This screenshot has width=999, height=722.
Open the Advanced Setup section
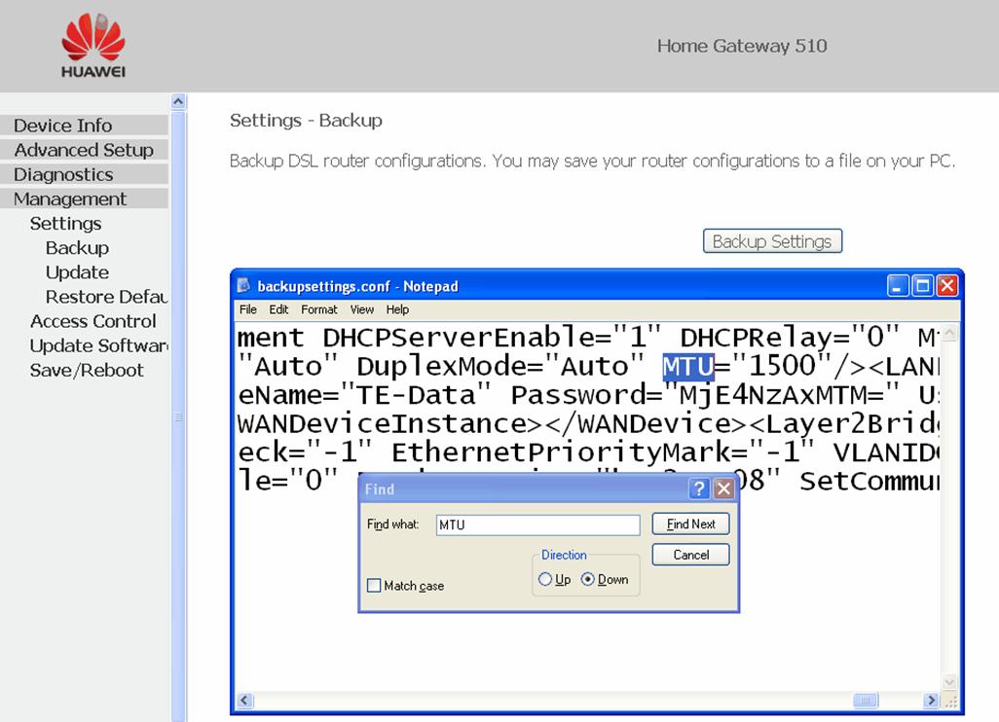coord(84,150)
